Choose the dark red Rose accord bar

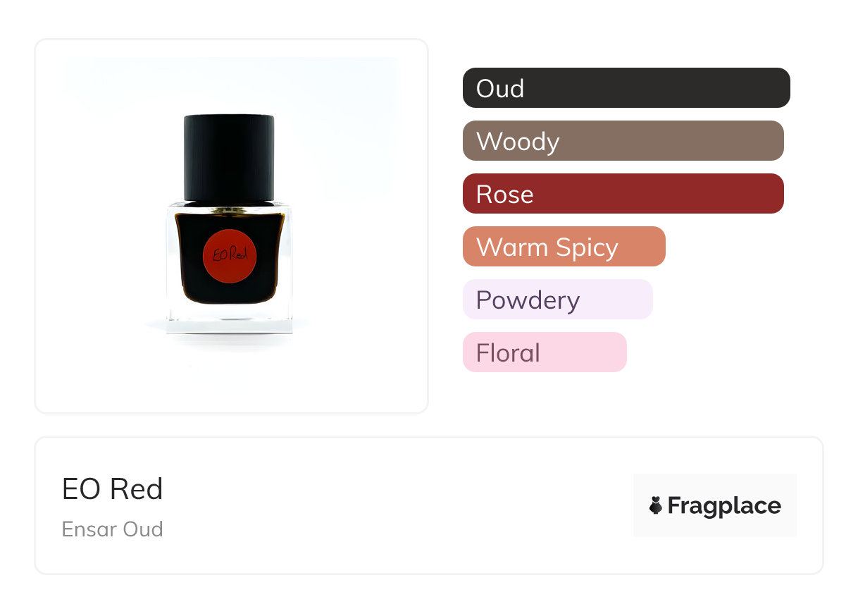(623, 194)
